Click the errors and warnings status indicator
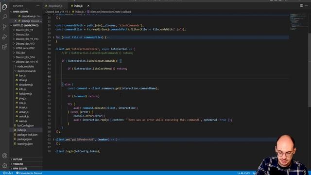311x175 pixels. pyautogui.click(x=8, y=173)
